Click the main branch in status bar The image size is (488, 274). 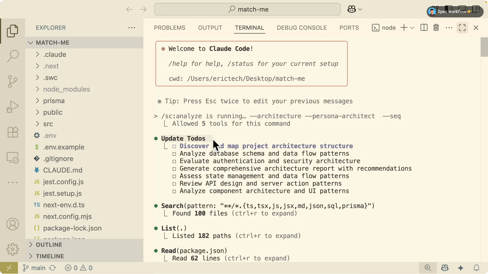[34, 268]
